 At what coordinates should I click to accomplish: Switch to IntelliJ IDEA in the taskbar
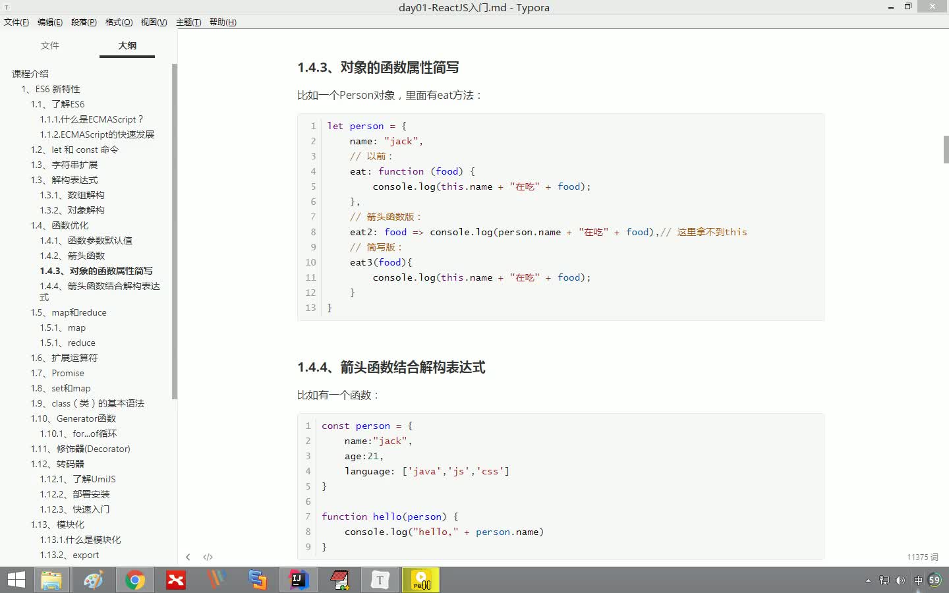pyautogui.click(x=298, y=580)
